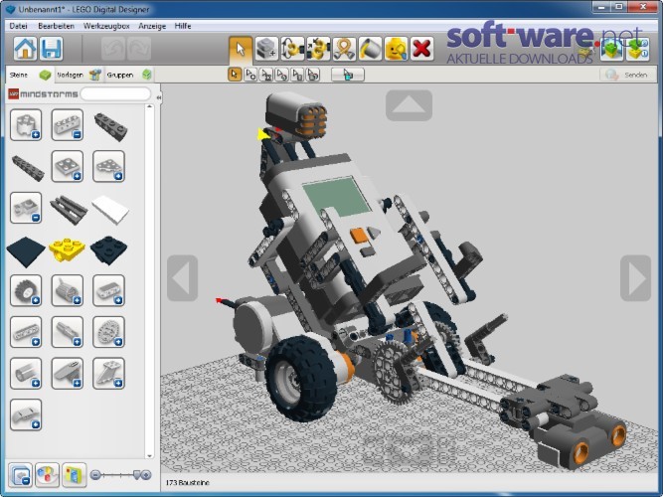Expand the plates group
663x497 pixels.
click(68, 166)
